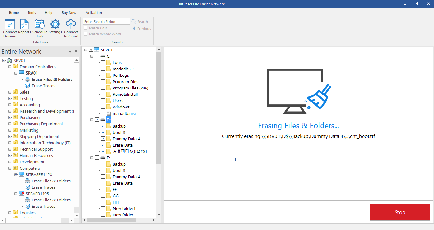Select the Shipping Department tree item
Viewport: 434px width, 230px height.
(x=39, y=136)
